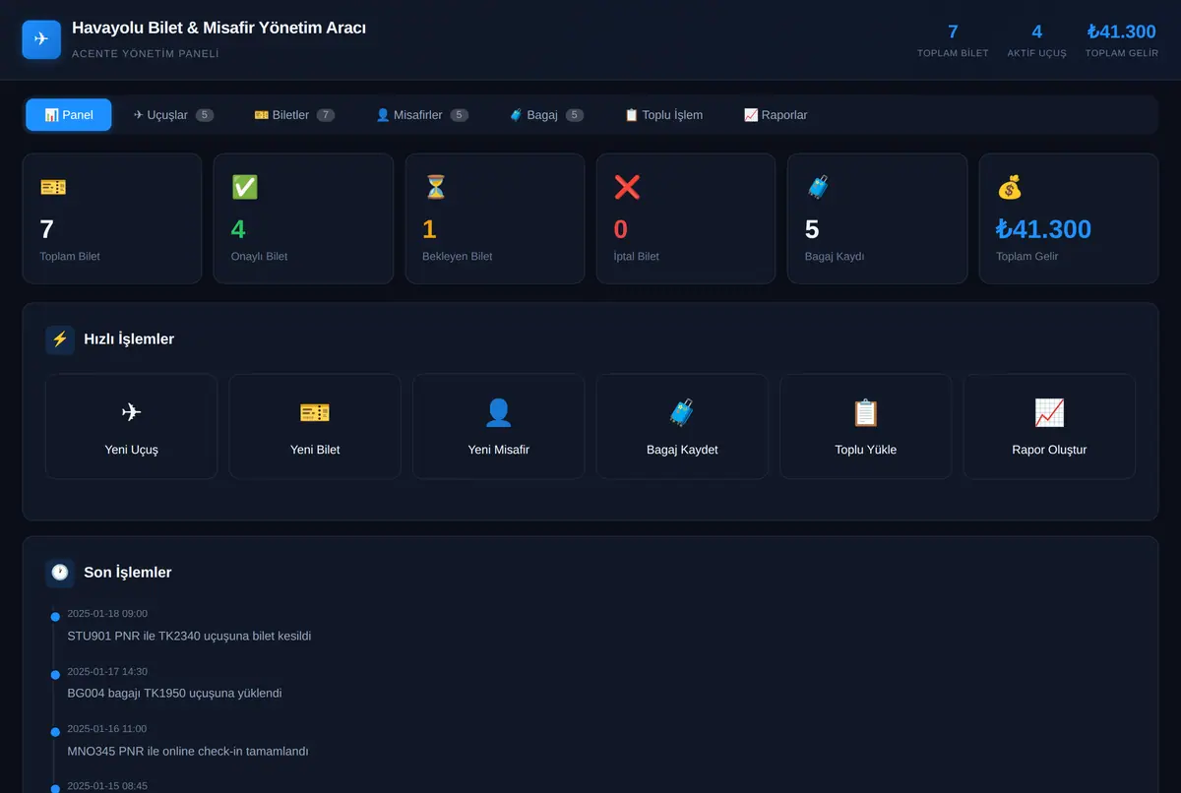Click the STU901 PNR ticket log entry
This screenshot has height=793, width=1181.
(x=189, y=636)
